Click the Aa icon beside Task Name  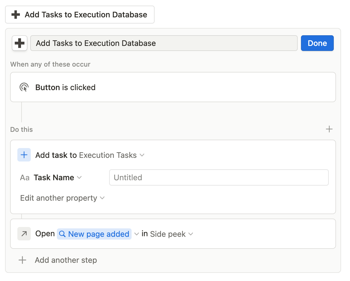pyautogui.click(x=25, y=178)
